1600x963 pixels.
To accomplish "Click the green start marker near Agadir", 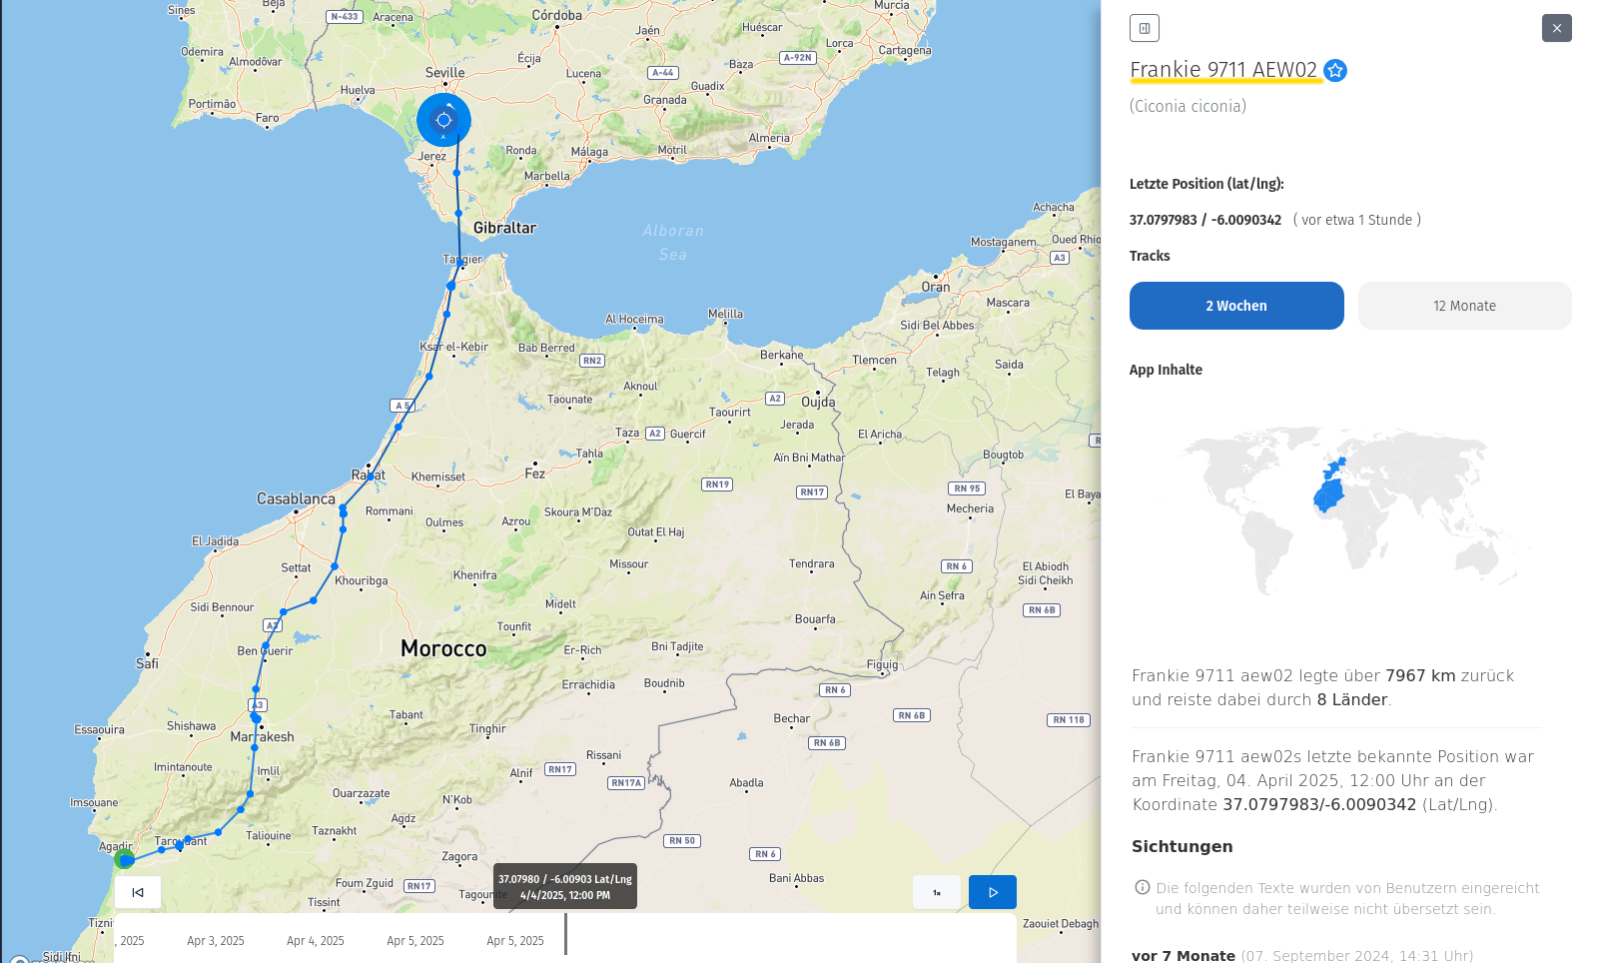I will 125,859.
